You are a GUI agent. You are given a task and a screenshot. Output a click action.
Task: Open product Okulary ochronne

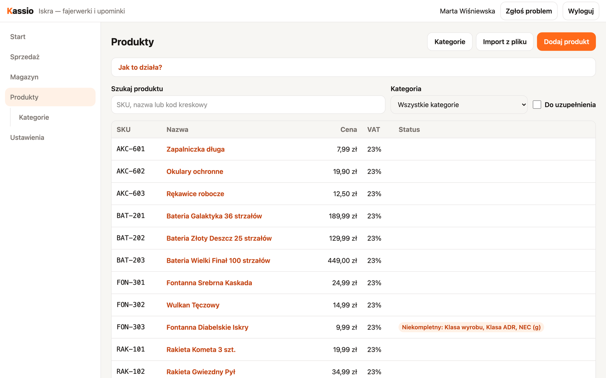tap(195, 172)
